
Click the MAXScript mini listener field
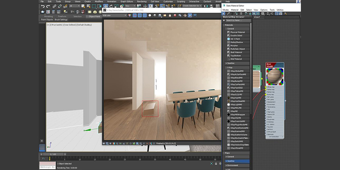click(47, 167)
